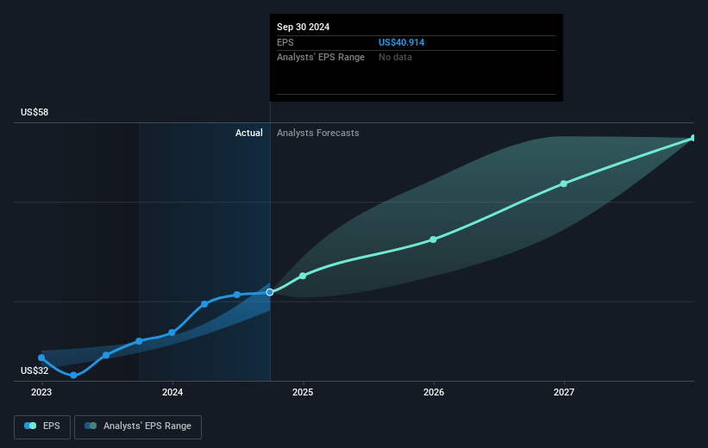Click the 2024 x-axis label

172,392
